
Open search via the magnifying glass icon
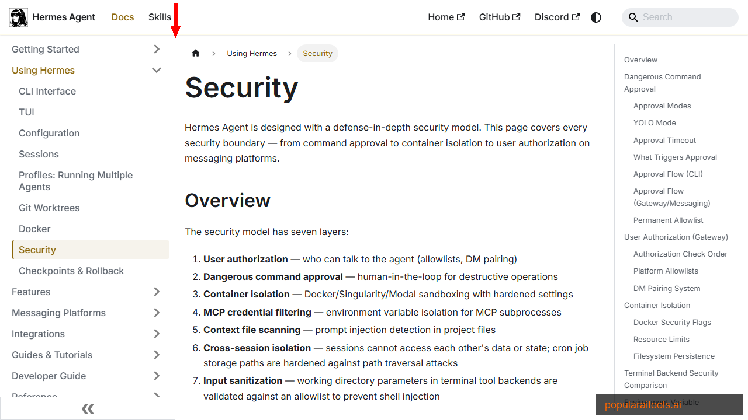pos(633,17)
